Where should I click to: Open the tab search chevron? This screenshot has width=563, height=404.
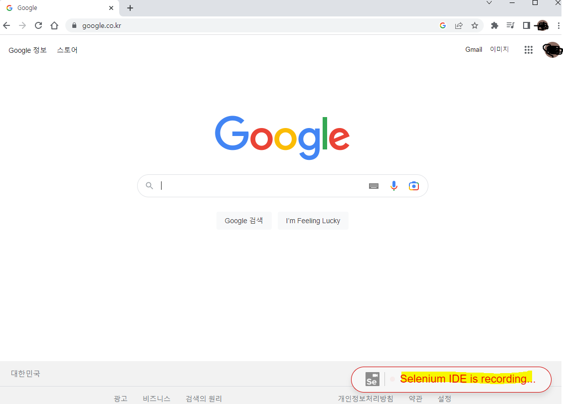tap(489, 3)
